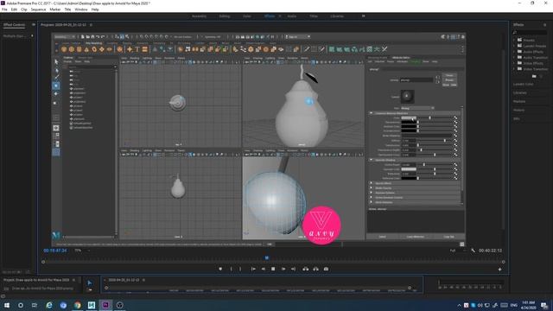Expand the Video Effects bin

(x=515, y=63)
